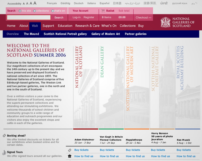Click the building icon in the How to find us row
The height and width of the screenshot is (161, 202).
click(x=70, y=156)
